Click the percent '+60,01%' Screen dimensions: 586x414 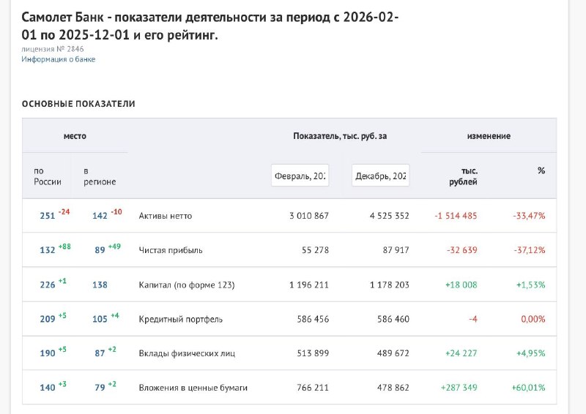(x=528, y=388)
